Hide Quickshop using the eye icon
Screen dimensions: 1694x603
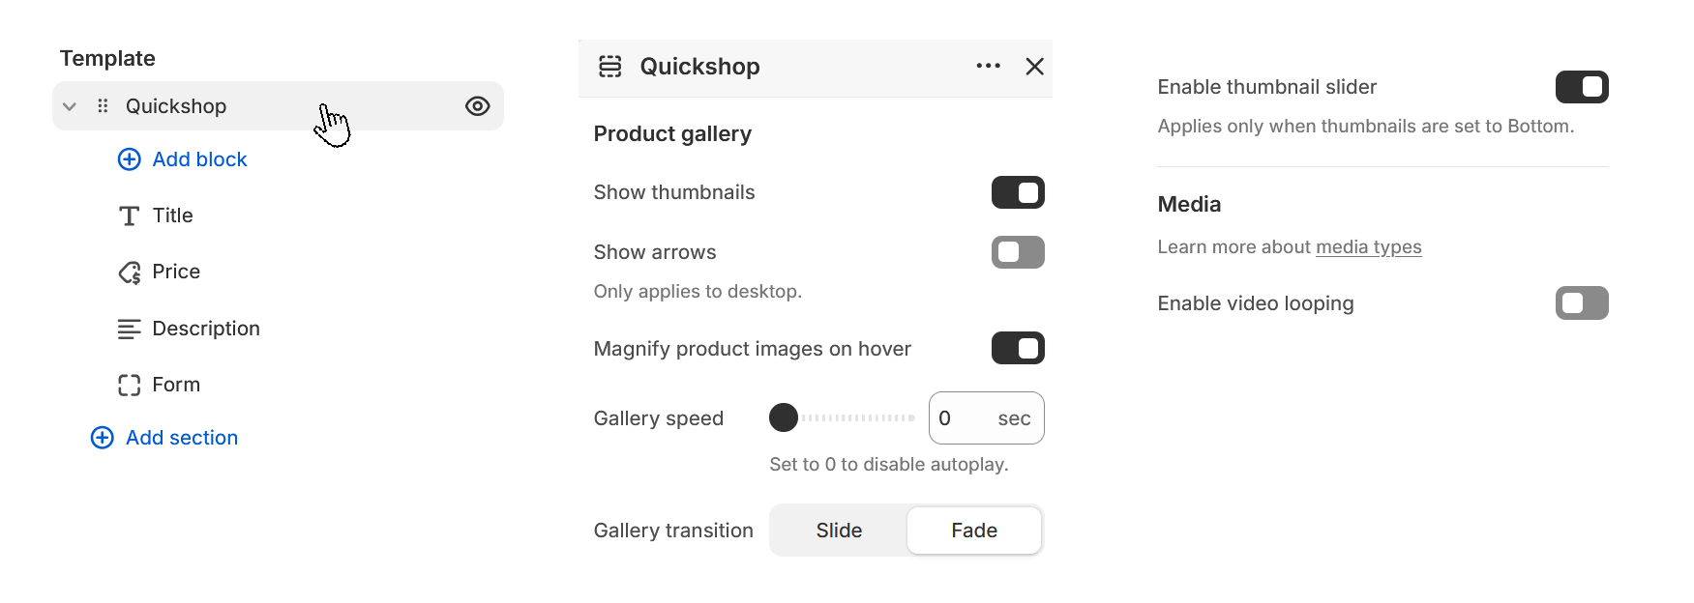pos(477,106)
